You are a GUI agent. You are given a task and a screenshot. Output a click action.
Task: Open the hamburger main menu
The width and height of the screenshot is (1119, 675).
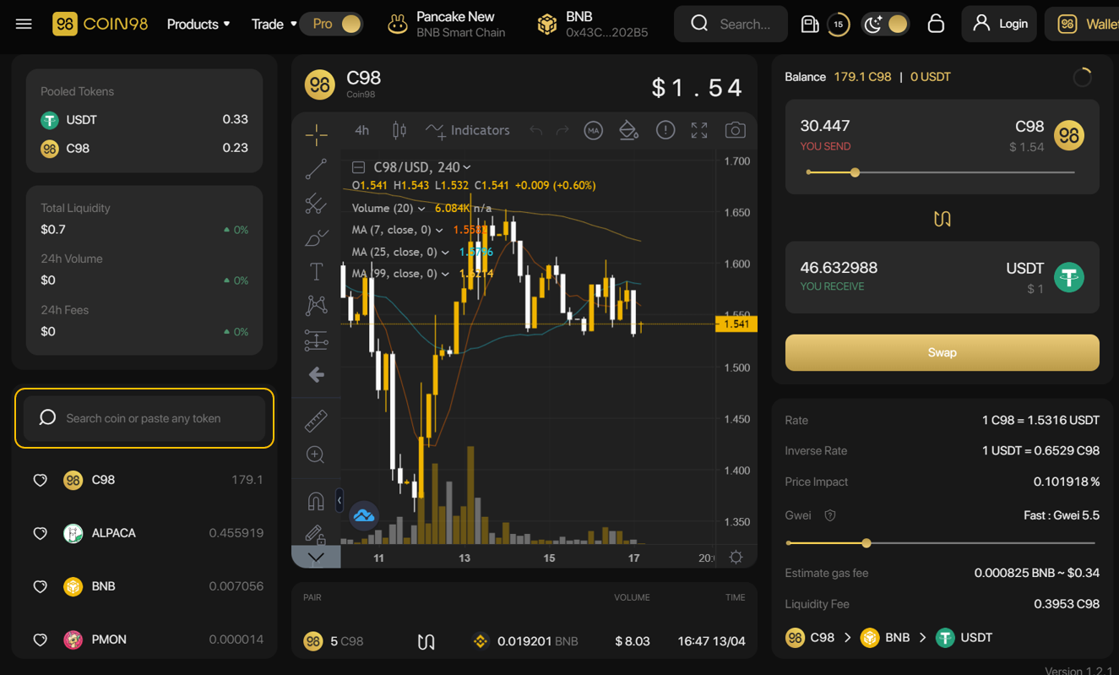24,24
